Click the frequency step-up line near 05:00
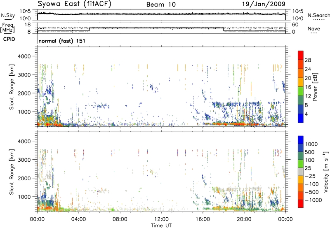This screenshot has height=228, width=330. (90, 29)
